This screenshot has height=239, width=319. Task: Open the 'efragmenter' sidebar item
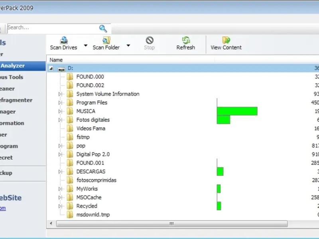[16, 100]
